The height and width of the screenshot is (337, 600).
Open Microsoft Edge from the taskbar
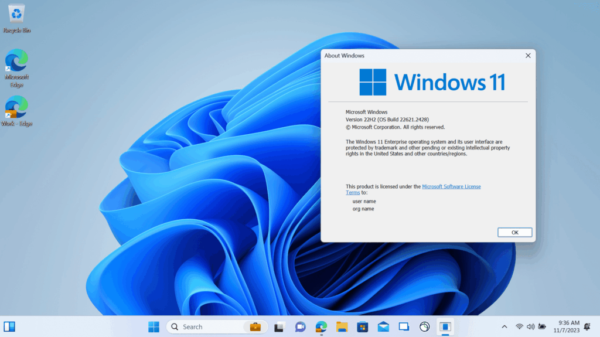point(321,326)
